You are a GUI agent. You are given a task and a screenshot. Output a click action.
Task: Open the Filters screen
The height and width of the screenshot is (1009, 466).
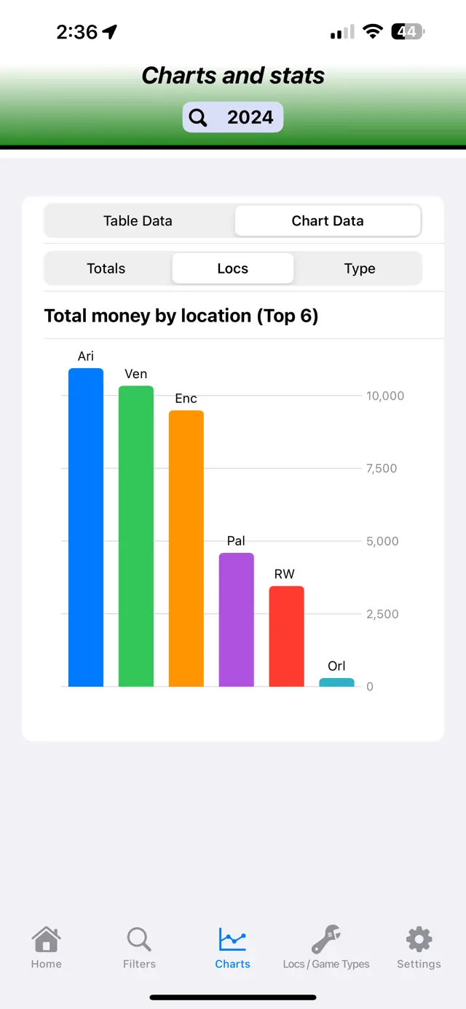point(139,946)
